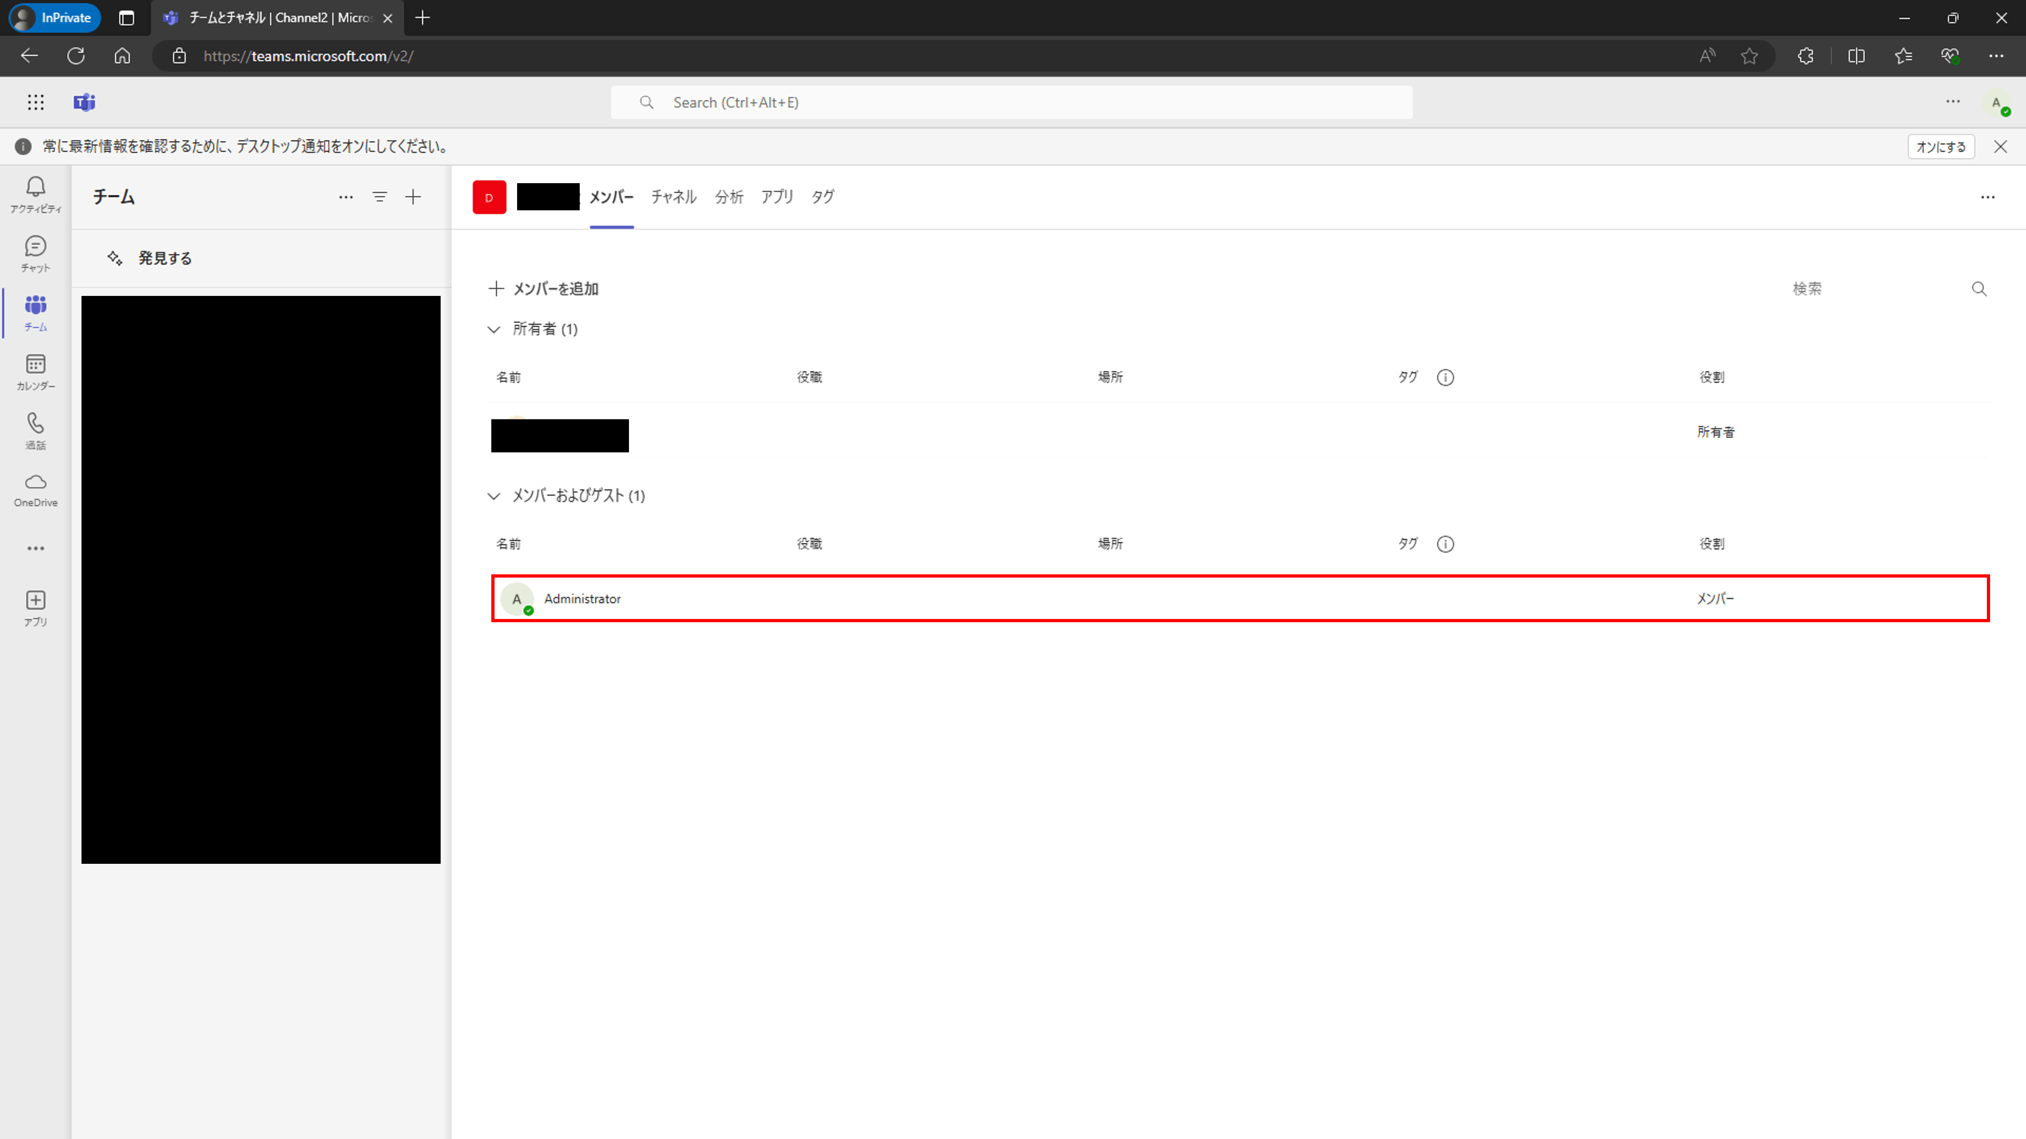Open the Activity (アクティビティ) sidebar icon
This screenshot has height=1139, width=2026.
[x=35, y=194]
